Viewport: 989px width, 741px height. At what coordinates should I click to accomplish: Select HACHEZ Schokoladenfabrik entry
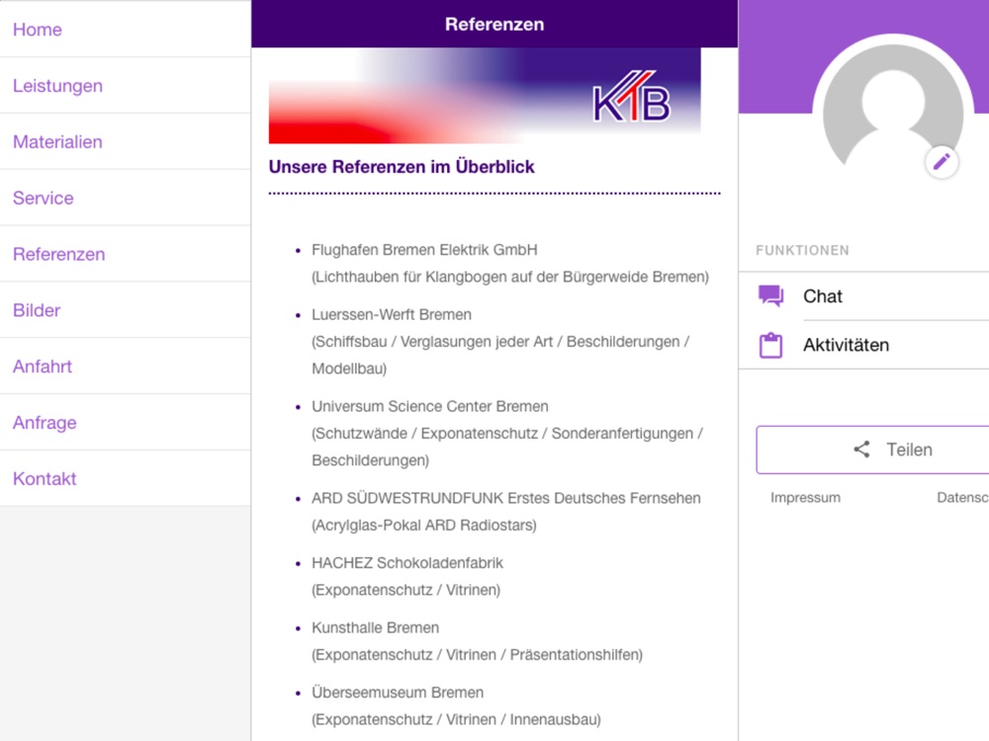pos(407,563)
